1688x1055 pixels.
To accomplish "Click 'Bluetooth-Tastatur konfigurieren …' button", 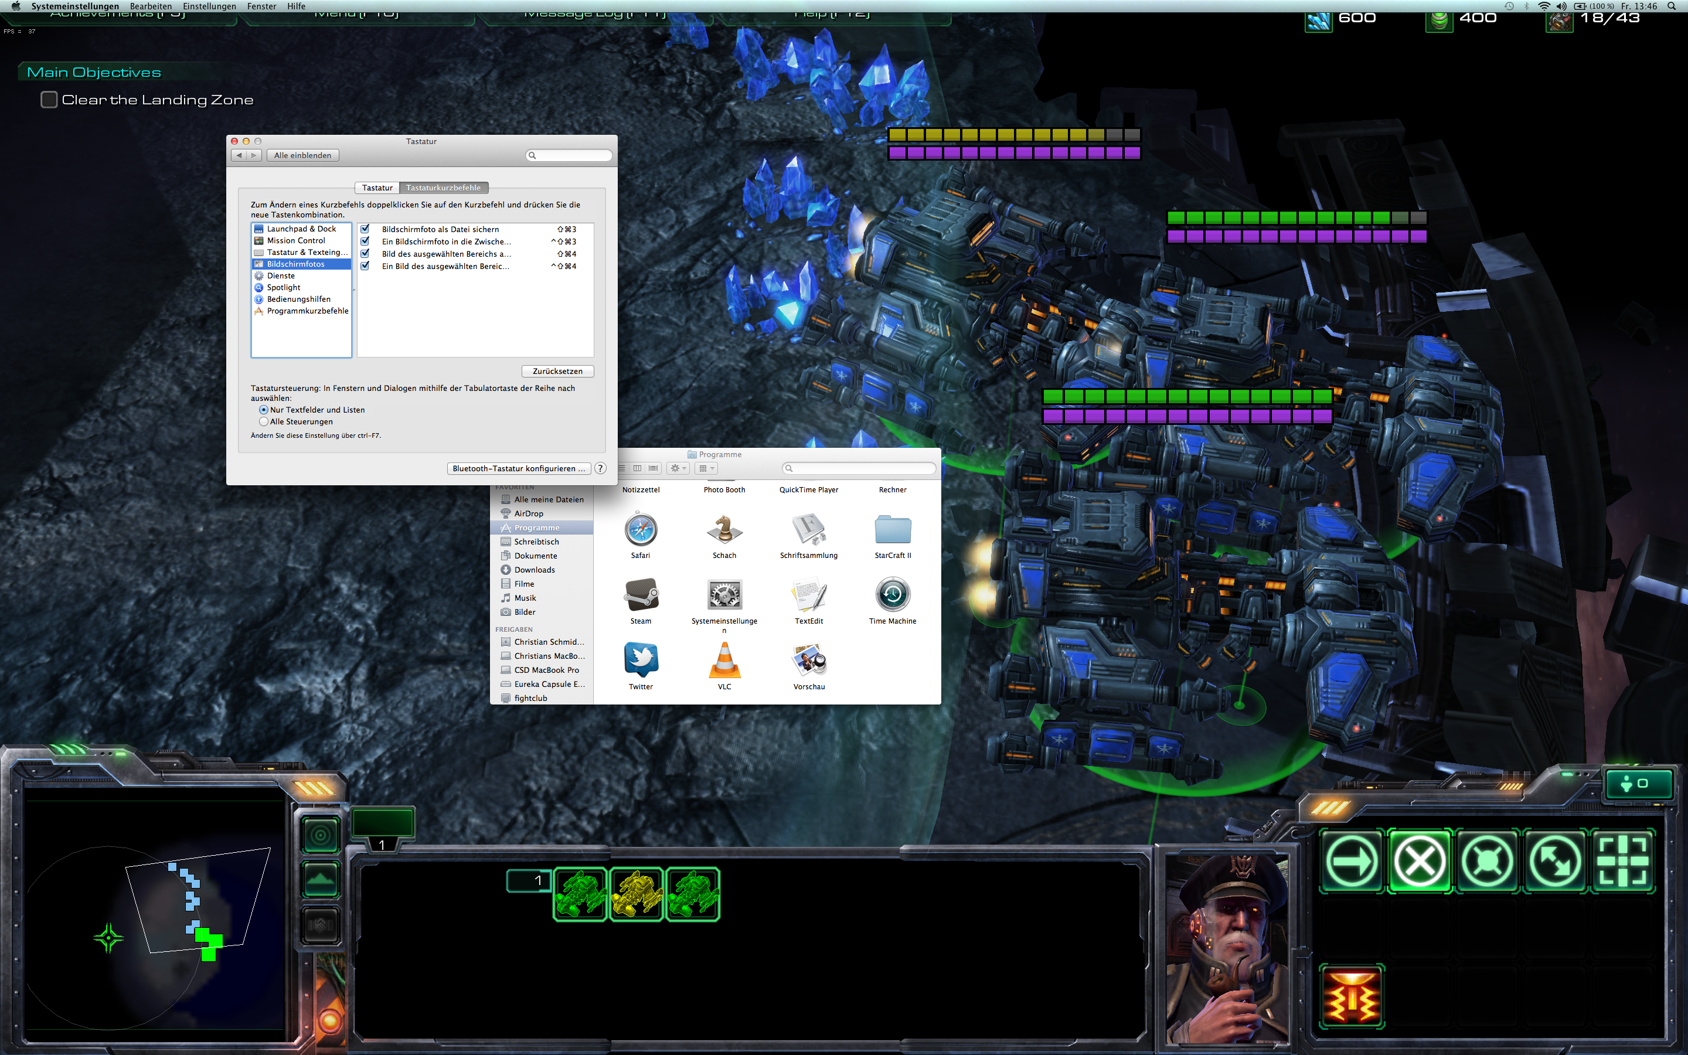I will 519,468.
